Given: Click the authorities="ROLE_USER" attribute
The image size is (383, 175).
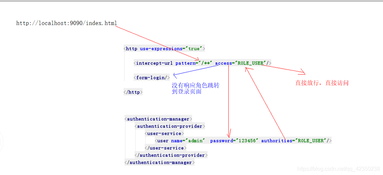Looking at the screenshot, I should tap(294, 141).
